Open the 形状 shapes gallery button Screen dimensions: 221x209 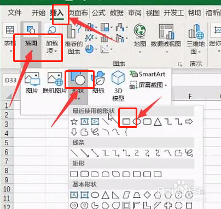pos(78,84)
